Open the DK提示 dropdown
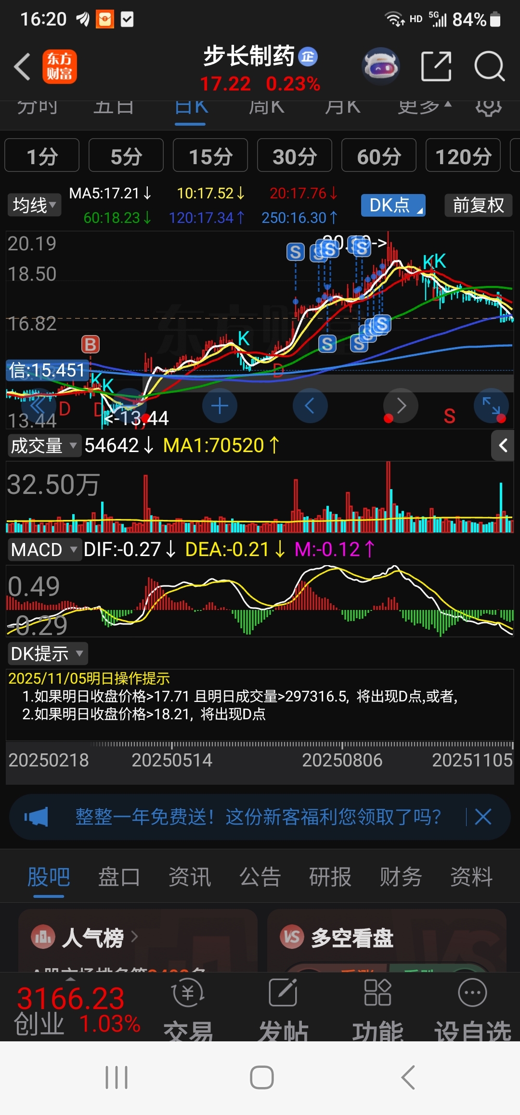Image resolution: width=520 pixels, height=1115 pixels. pos(47,654)
